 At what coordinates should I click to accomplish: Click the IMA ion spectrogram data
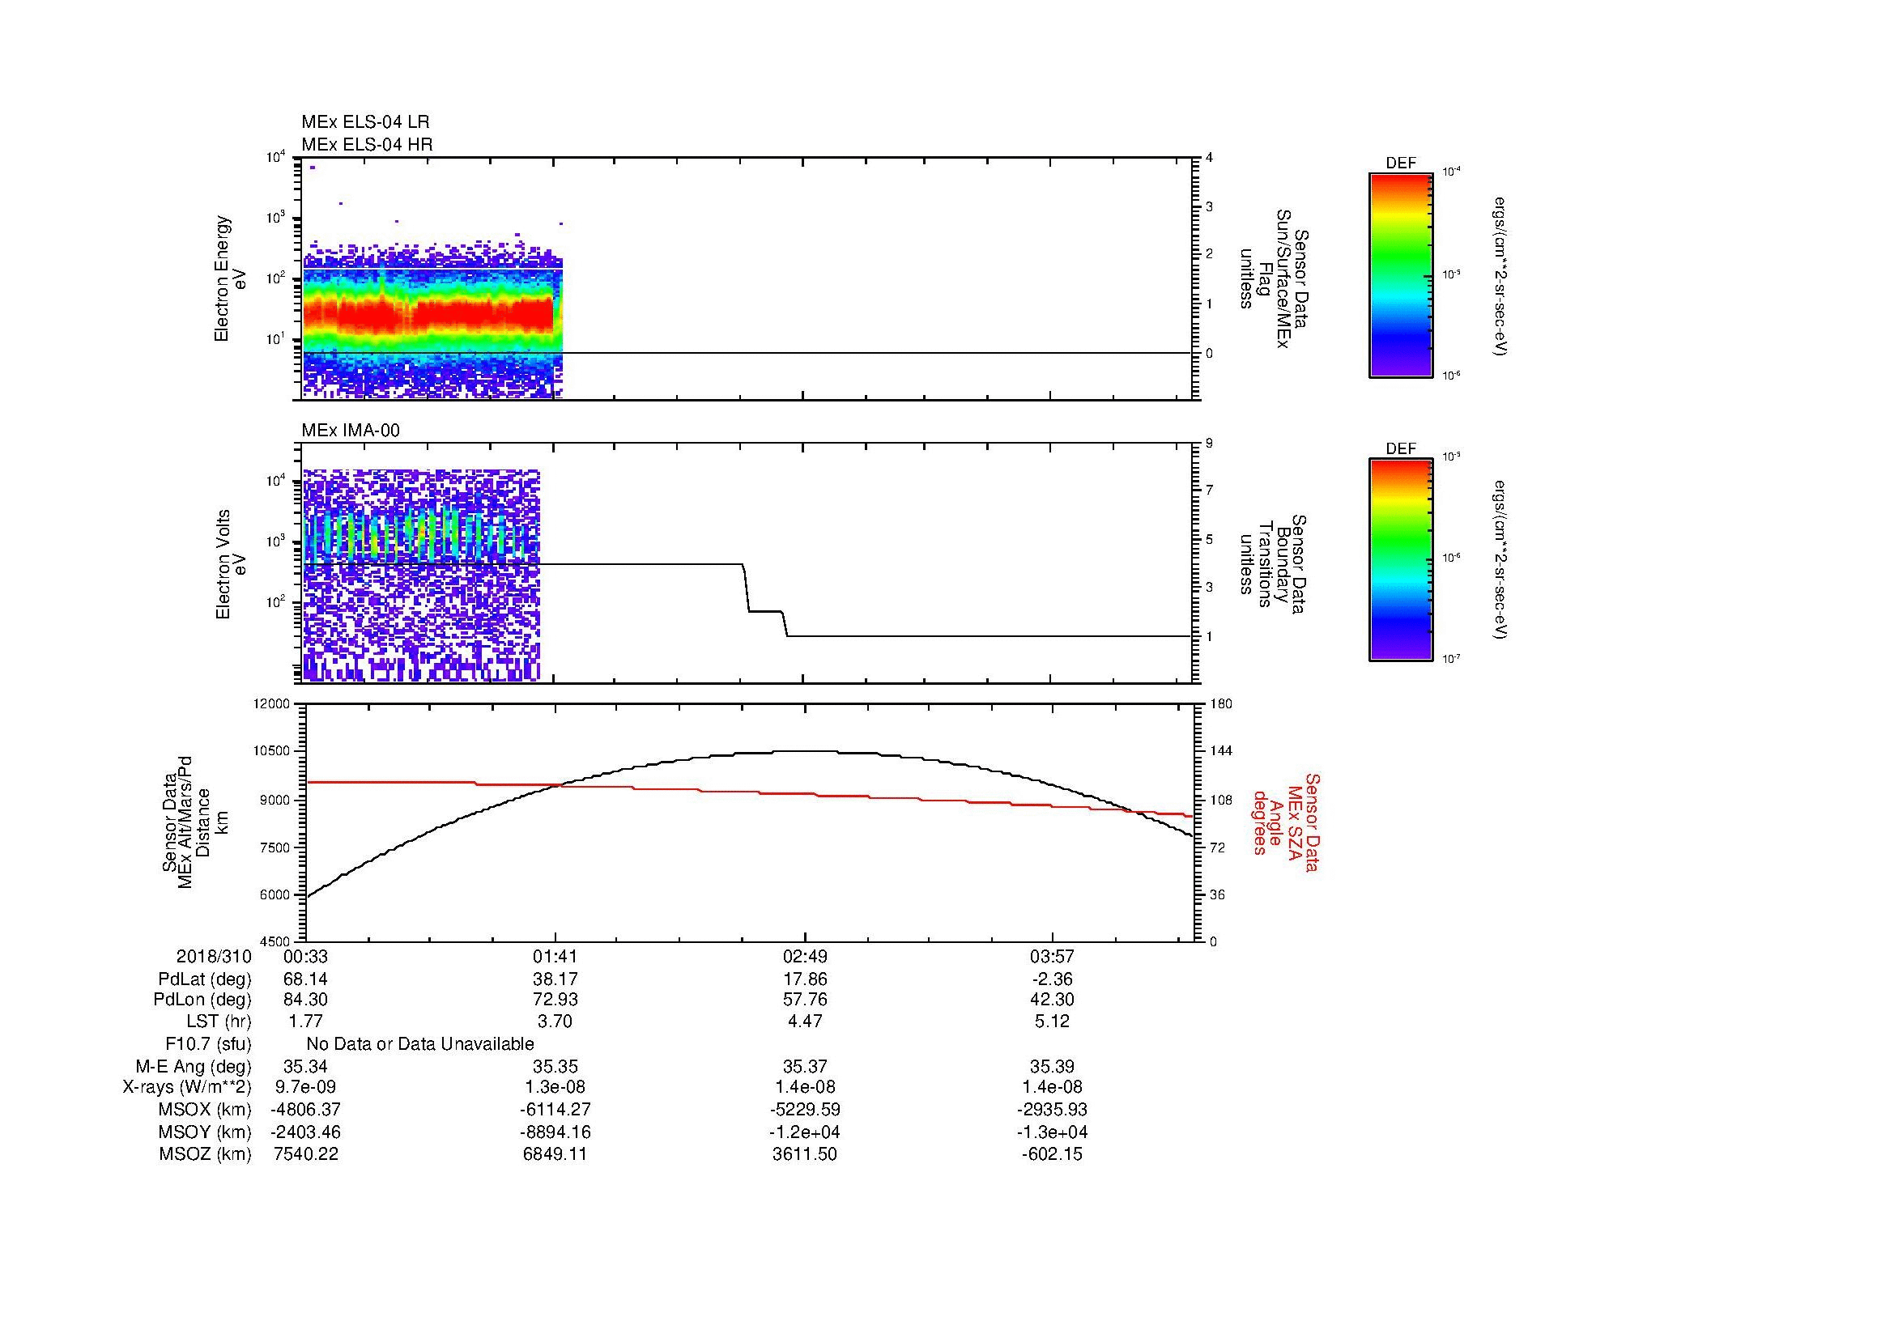[x=423, y=576]
